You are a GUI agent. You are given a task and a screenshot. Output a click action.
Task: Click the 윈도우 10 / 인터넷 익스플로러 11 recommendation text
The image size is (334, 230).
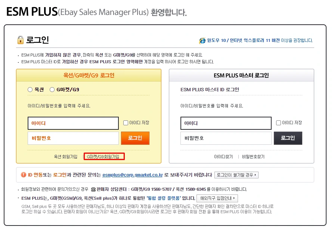point(260,40)
